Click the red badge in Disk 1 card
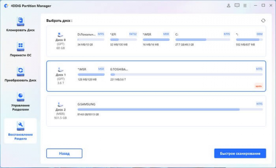 coord(259,86)
